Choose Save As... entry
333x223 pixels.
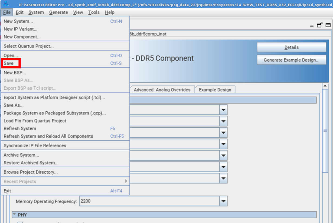tap(65, 105)
